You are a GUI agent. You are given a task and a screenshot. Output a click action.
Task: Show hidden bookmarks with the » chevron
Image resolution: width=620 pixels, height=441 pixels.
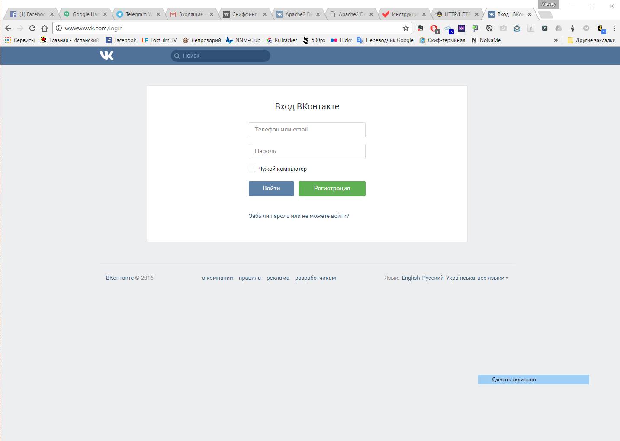[556, 40]
